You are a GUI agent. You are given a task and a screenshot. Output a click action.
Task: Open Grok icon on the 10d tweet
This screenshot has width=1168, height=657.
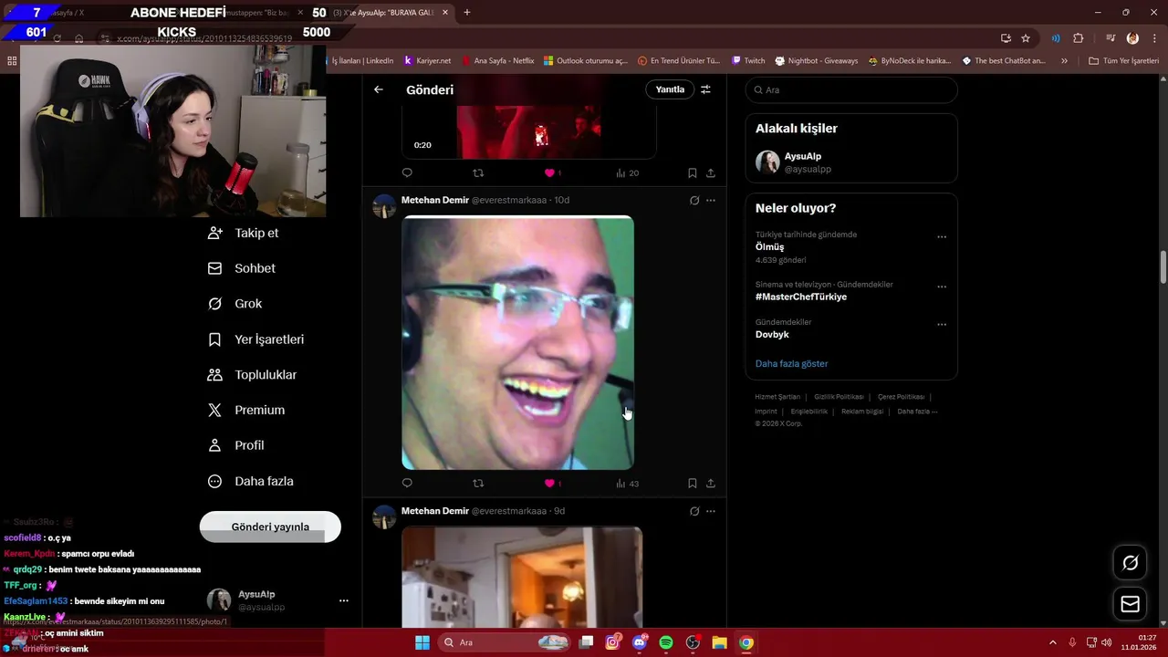[x=694, y=201]
